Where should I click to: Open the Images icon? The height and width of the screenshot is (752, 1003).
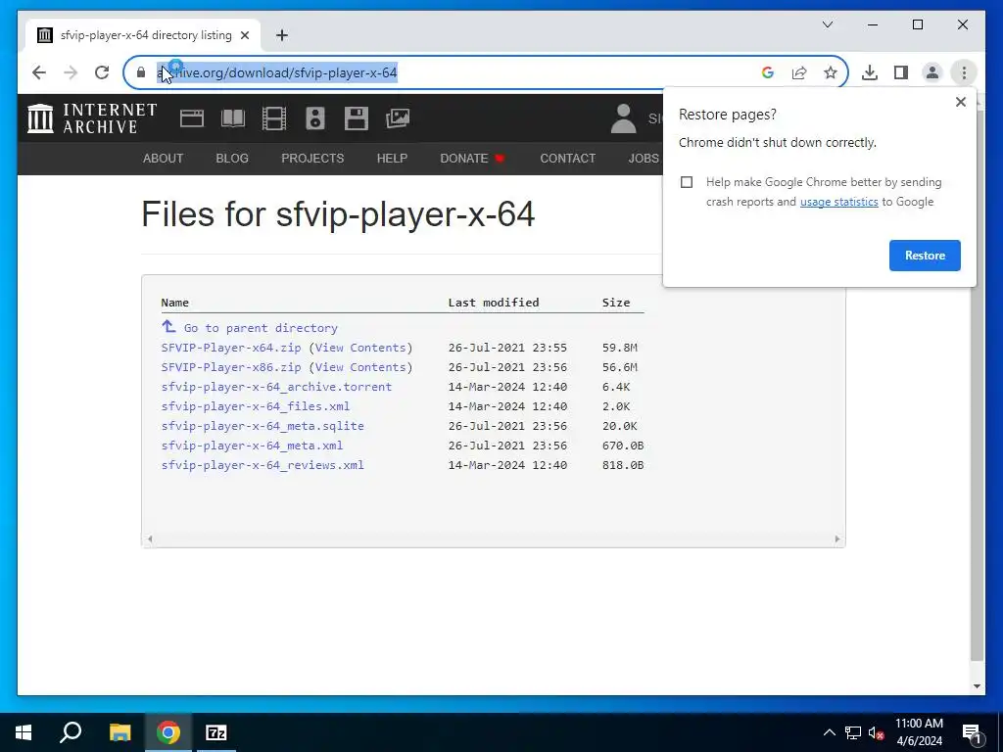(398, 118)
